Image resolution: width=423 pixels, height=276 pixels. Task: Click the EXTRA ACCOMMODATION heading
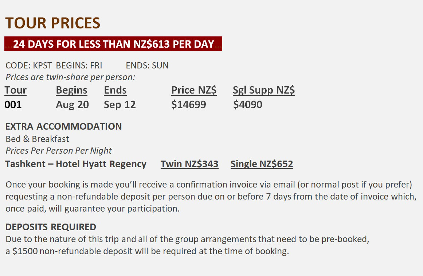tap(63, 127)
